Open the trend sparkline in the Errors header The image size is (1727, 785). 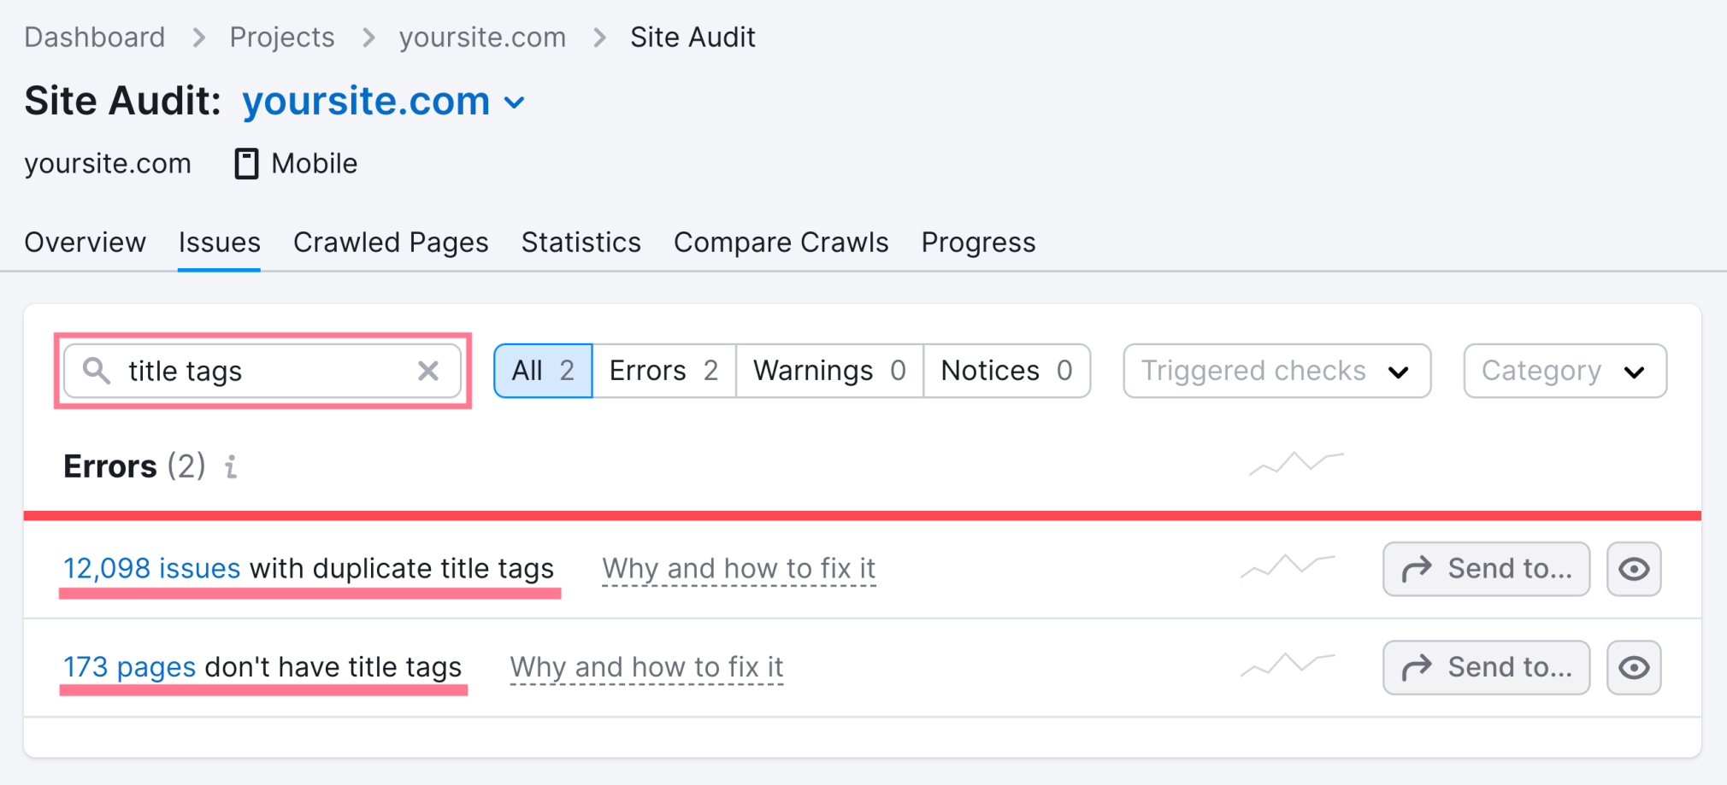(x=1296, y=464)
